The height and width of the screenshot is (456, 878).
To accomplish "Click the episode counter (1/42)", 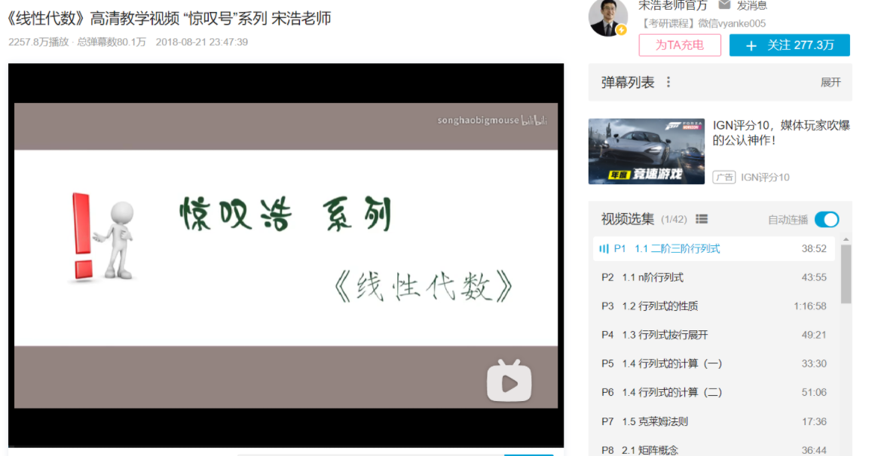I will (x=674, y=220).
